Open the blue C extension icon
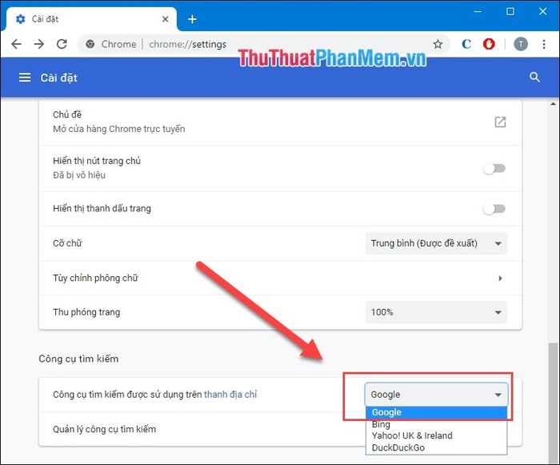The height and width of the screenshot is (465, 560). point(466,44)
